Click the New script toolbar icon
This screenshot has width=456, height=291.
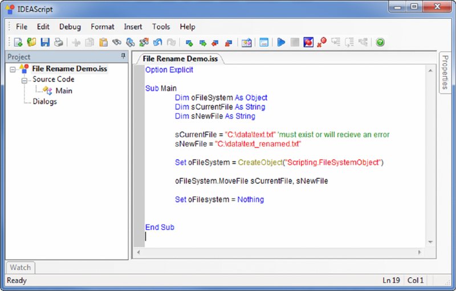click(x=18, y=42)
